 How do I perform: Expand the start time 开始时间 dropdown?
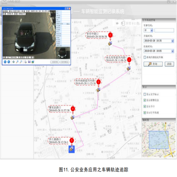point(172,40)
